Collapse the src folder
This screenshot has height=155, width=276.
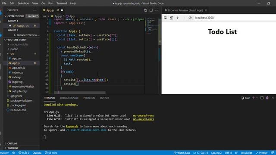point(22,53)
